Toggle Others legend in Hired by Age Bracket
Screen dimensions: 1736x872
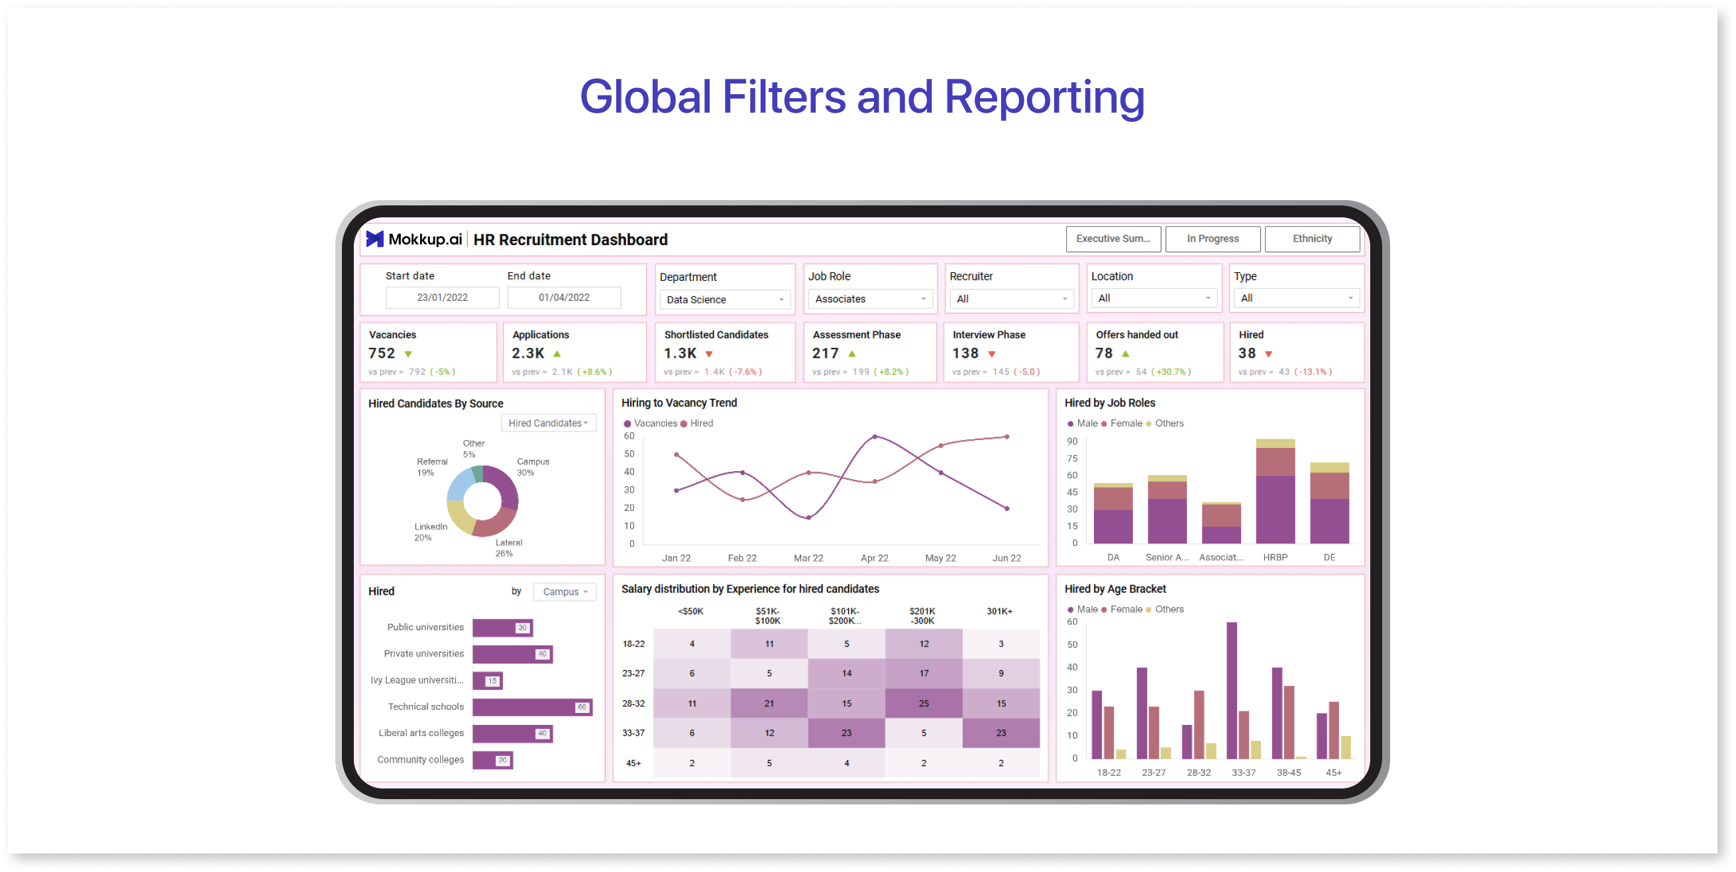pyautogui.click(x=1165, y=609)
